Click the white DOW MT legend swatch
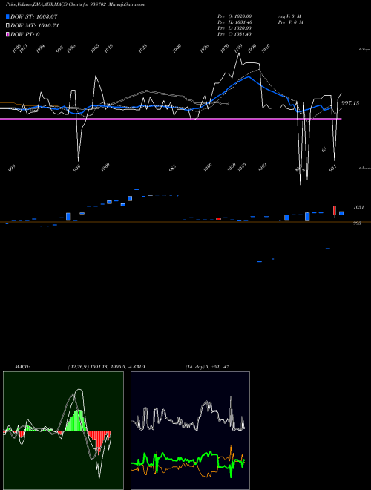The width and height of the screenshot is (371, 490). pos(7,26)
